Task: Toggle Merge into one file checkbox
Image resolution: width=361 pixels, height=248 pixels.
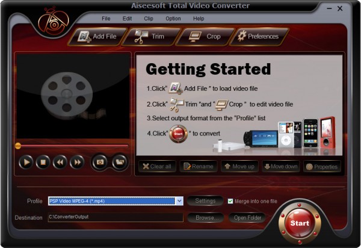Action: tap(230, 201)
